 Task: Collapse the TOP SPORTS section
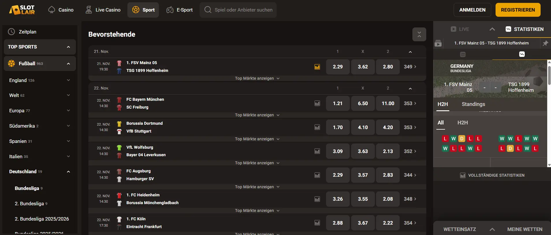[x=68, y=47]
